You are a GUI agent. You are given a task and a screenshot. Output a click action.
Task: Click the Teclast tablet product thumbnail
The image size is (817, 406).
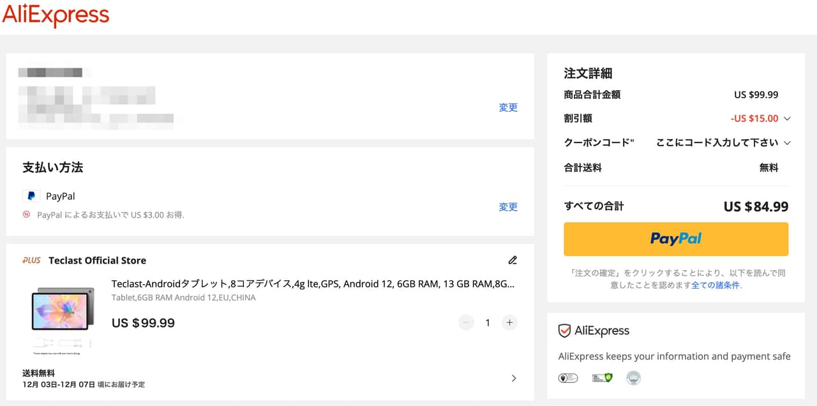point(63,317)
